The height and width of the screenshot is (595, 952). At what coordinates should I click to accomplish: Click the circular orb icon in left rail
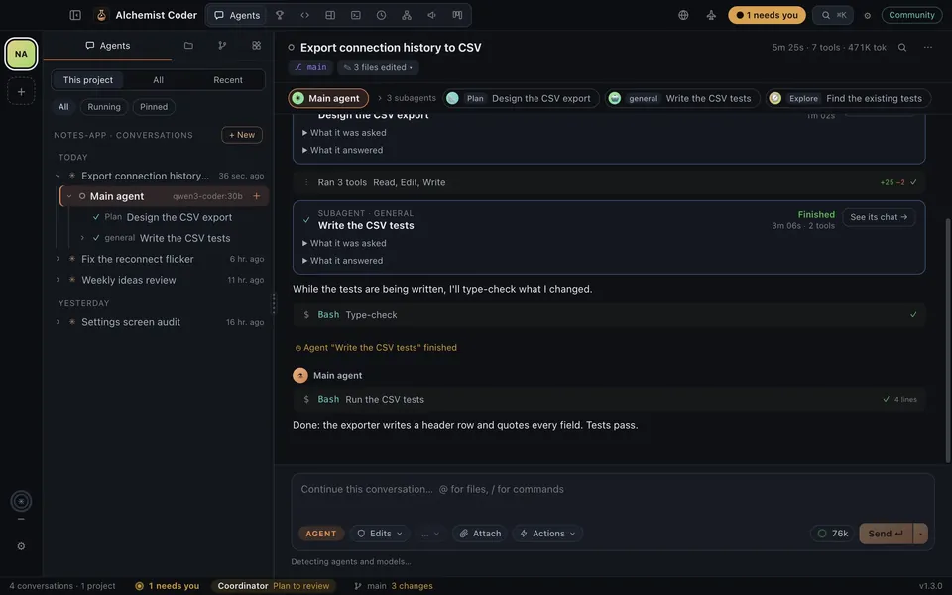(21, 501)
